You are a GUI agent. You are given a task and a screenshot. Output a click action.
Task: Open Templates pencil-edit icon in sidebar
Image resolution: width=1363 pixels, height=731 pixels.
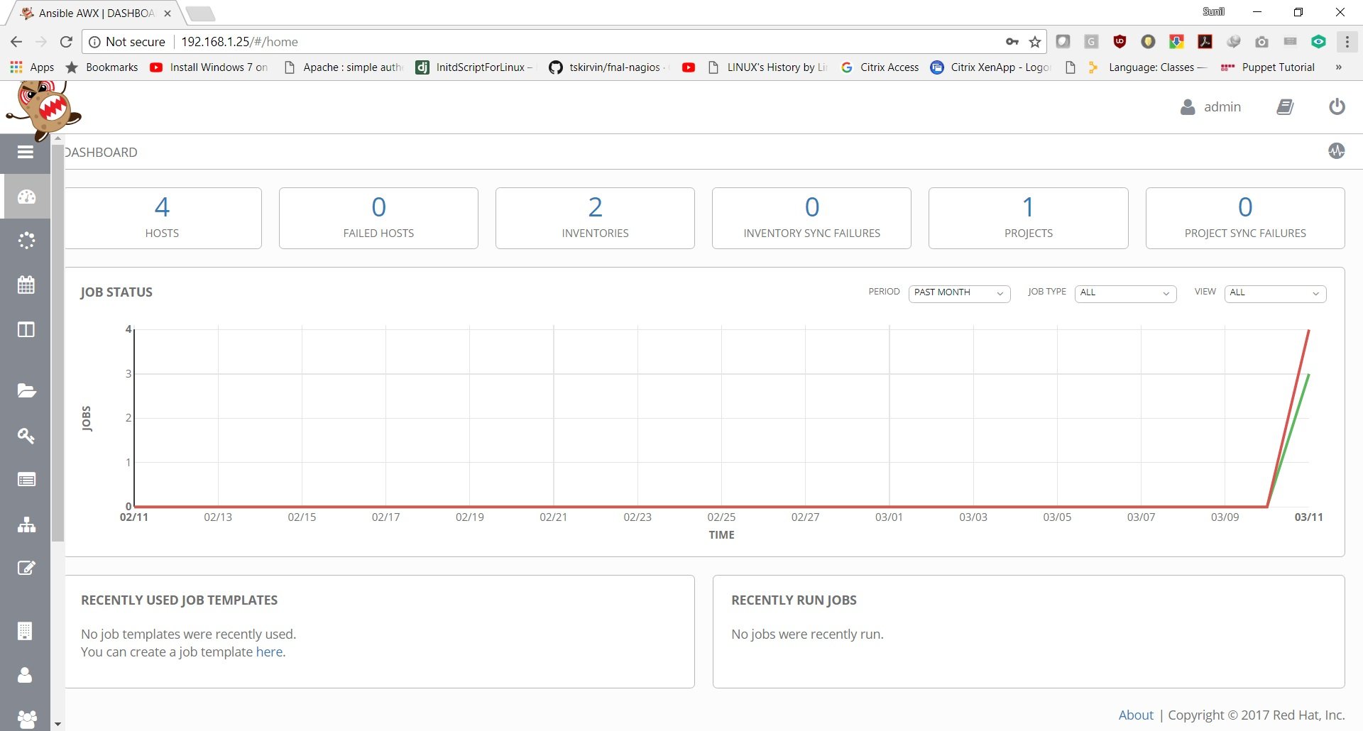click(26, 568)
